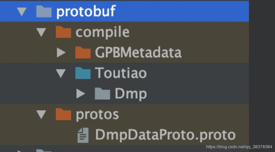
Task: Expand the Dmp folder arrow
Action: click(x=81, y=94)
